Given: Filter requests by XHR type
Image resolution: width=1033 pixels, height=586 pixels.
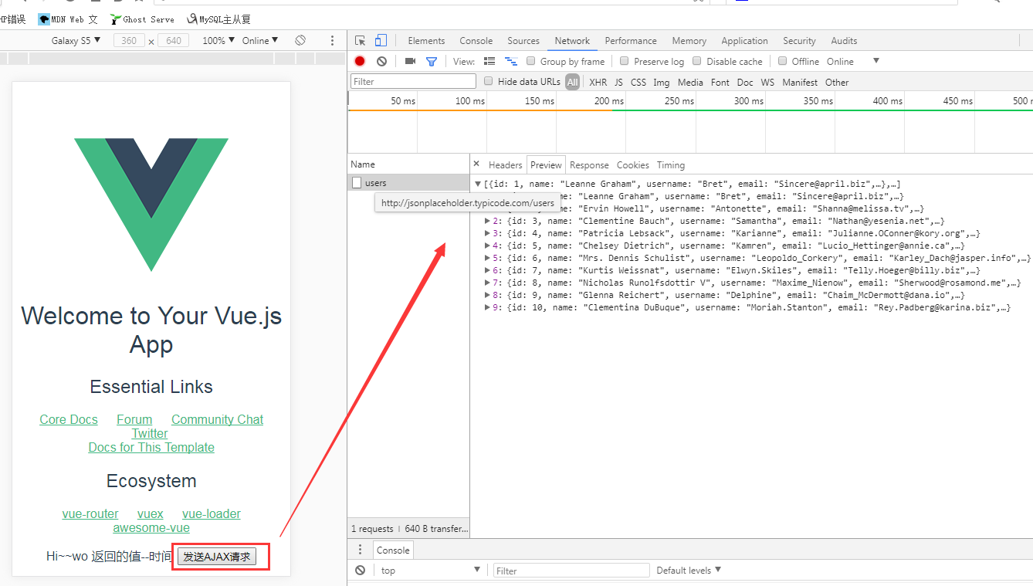Looking at the screenshot, I should point(598,82).
